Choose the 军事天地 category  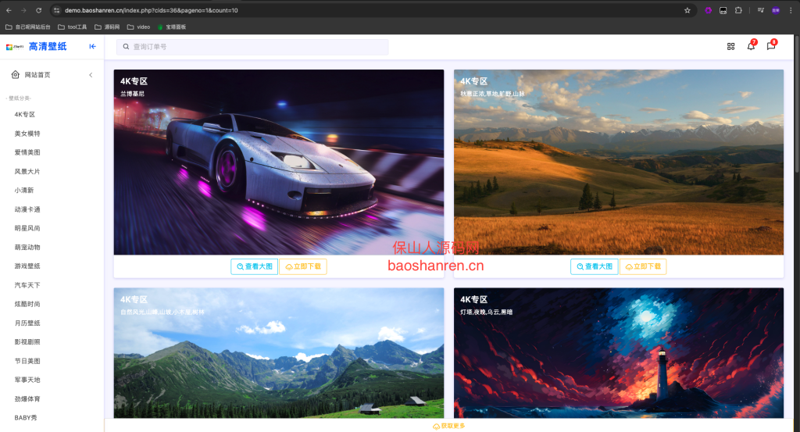(x=27, y=380)
